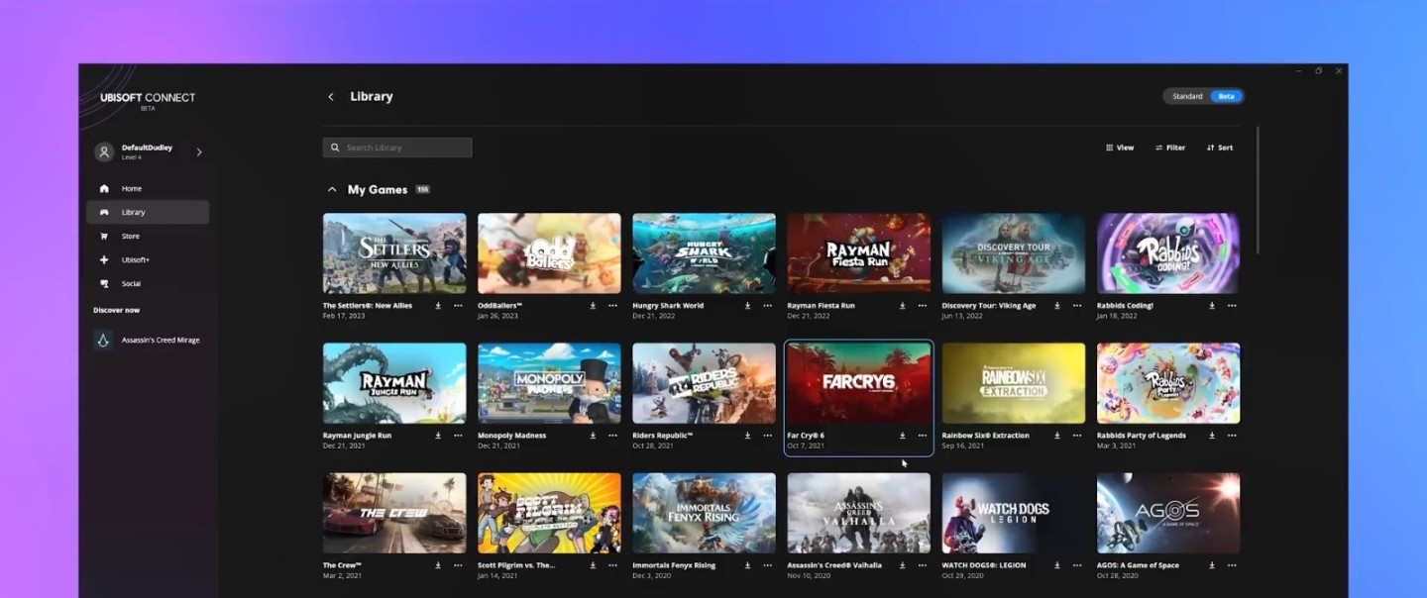This screenshot has width=1427, height=598.
Task: Open more options for Monopoly Madness
Action: 612,436
